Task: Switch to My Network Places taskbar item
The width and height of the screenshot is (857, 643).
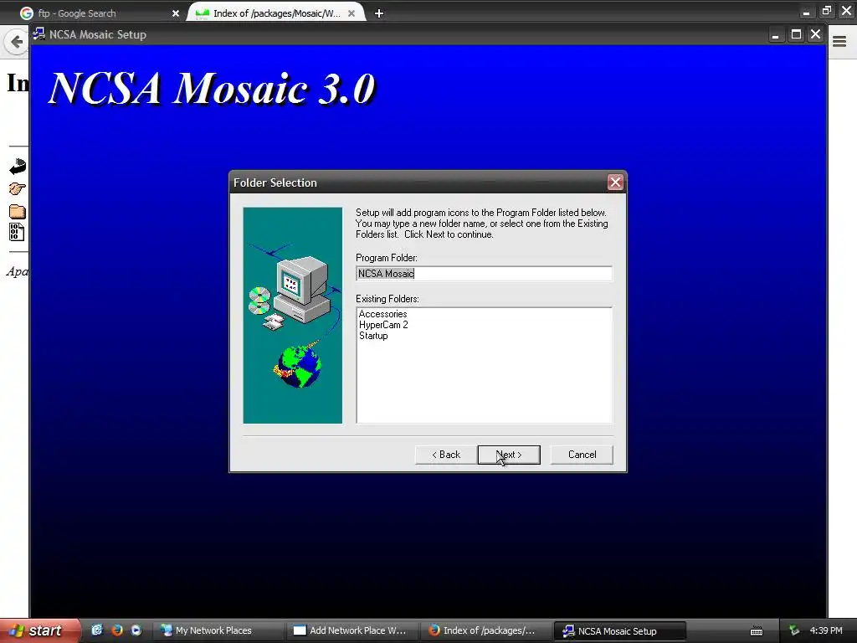Action: click(x=218, y=630)
